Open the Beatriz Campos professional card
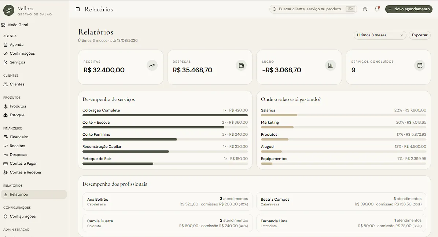Screen dimensions: 438x237 [x=341, y=201]
